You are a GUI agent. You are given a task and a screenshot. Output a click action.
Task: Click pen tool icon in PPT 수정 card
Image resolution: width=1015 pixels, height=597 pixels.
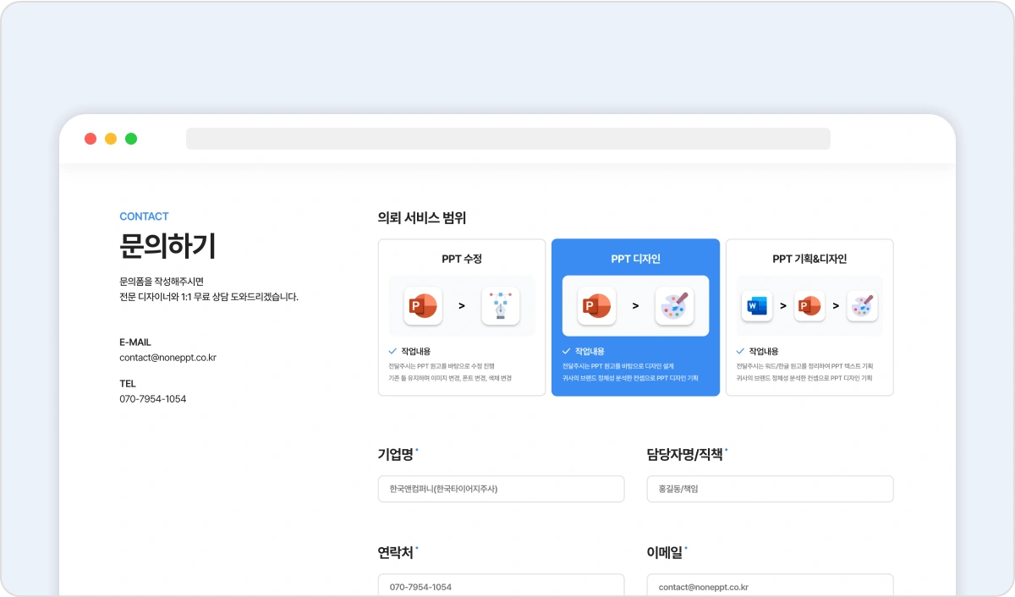pyautogui.click(x=500, y=306)
